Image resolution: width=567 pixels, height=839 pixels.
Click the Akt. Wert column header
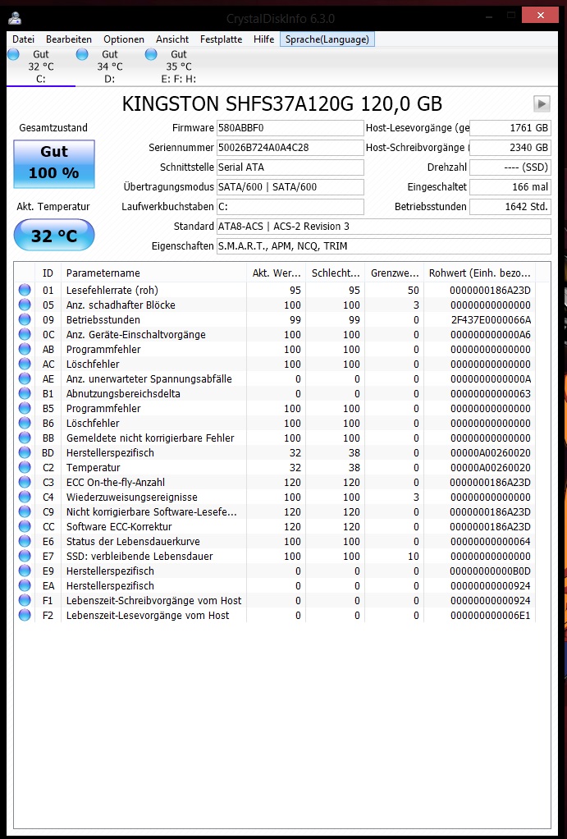click(277, 273)
